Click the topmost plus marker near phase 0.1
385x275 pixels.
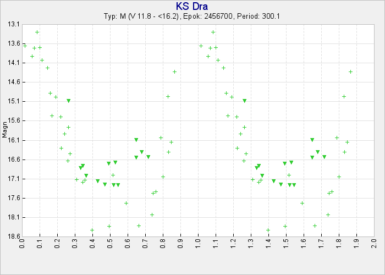[37, 32]
